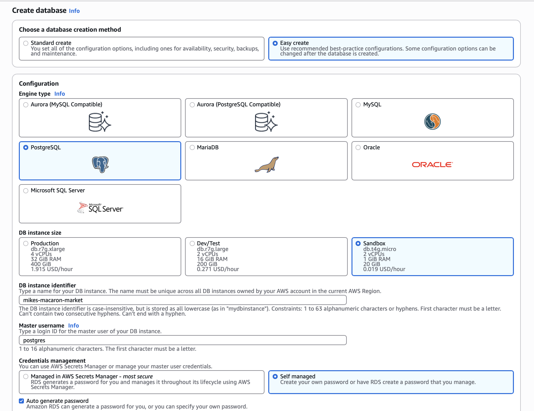Select the Easy create option
The height and width of the screenshot is (411, 534).
pyautogui.click(x=275, y=43)
